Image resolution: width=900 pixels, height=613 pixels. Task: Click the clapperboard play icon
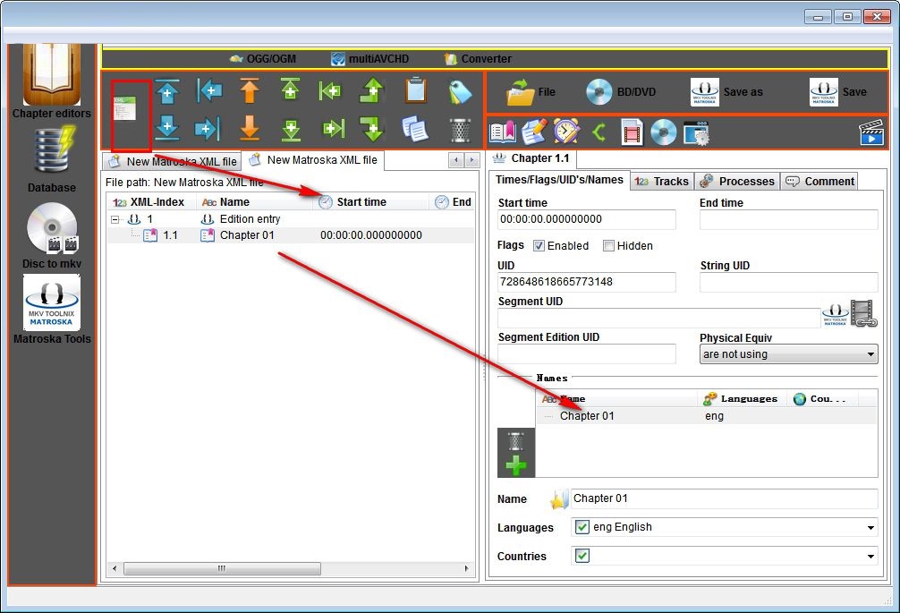[870, 132]
